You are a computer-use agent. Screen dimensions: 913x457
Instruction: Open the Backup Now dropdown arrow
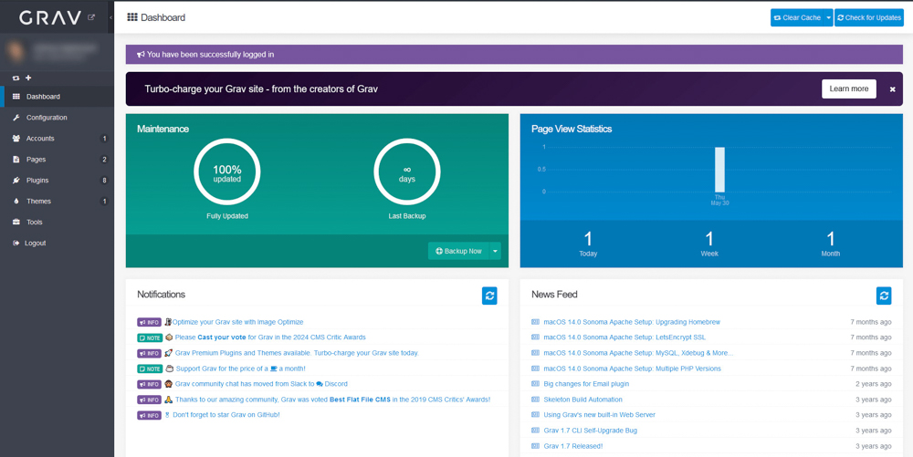coord(495,251)
